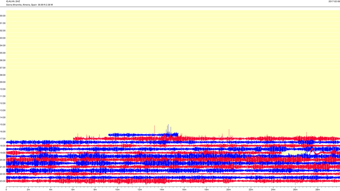Click the 16m axis tick label
The width and height of the screenshot is (340, 191).
[x=184, y=190]
